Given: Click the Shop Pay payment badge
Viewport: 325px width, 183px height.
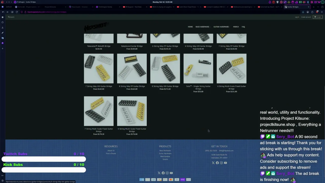Looking at the screenshot, I should pos(183,180).
